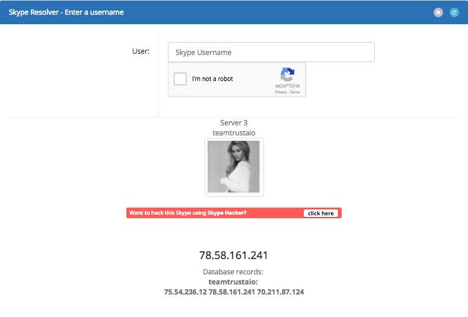The width and height of the screenshot is (468, 317).
Task: Click the Database records label
Action: tap(233, 272)
